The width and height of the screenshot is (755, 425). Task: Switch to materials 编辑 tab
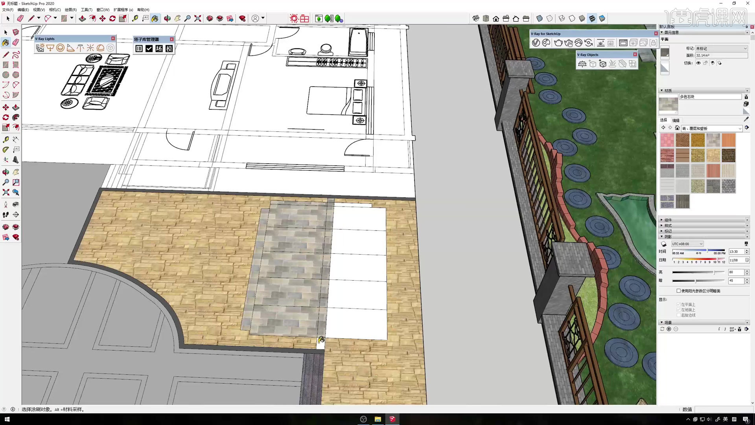pos(676,120)
